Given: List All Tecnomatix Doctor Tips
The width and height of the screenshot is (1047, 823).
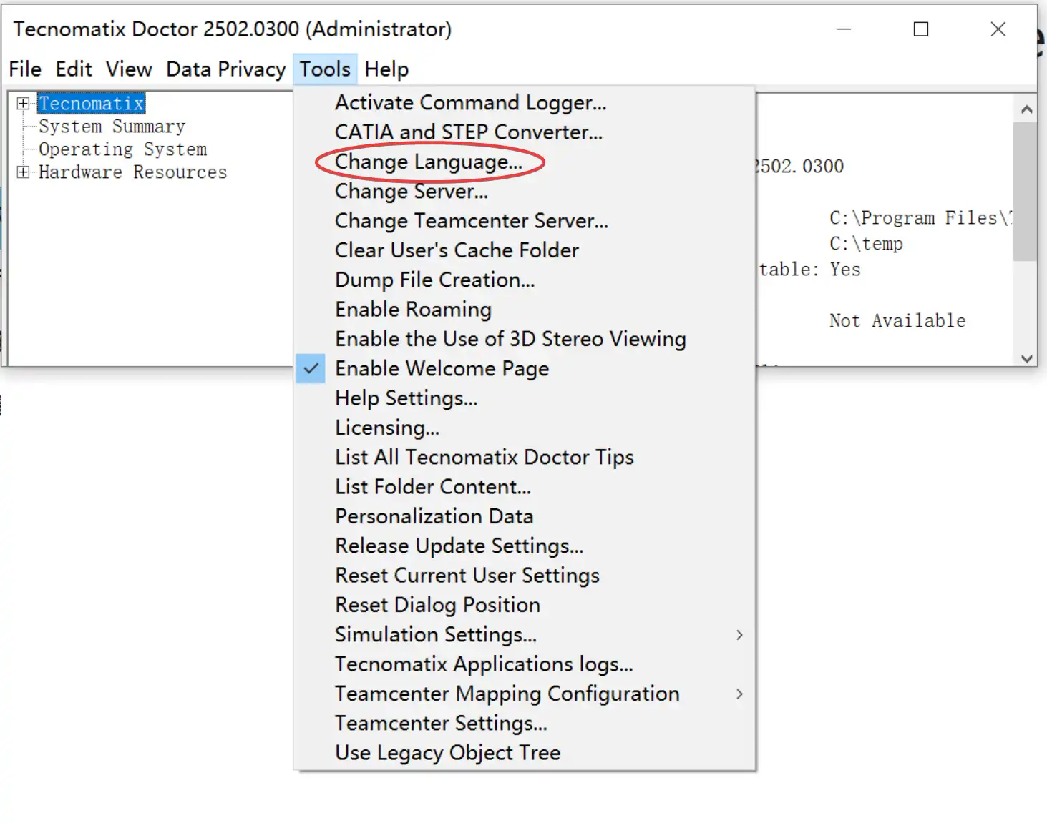Looking at the screenshot, I should pos(525,458).
